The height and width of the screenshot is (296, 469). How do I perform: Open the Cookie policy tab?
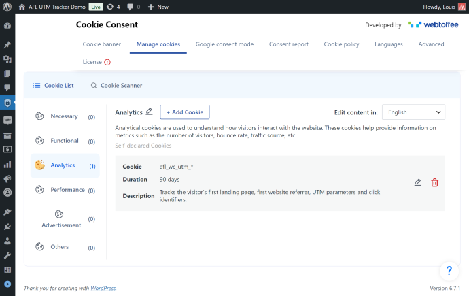(x=341, y=44)
